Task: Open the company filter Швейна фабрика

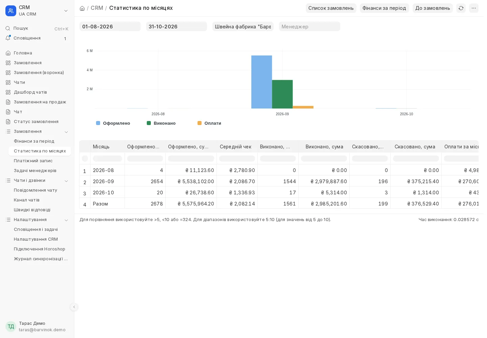Action: [x=243, y=26]
